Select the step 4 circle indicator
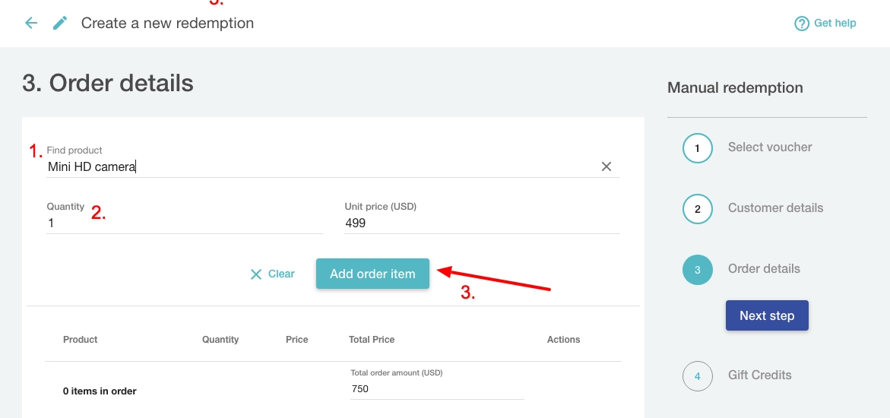The height and width of the screenshot is (418, 890). coord(697,375)
